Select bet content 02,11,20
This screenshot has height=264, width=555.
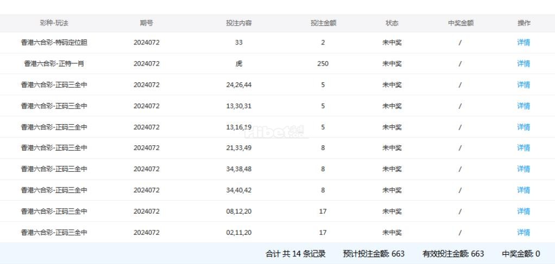pyautogui.click(x=239, y=233)
